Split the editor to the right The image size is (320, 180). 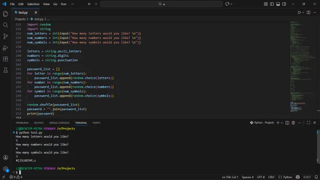click(308, 12)
